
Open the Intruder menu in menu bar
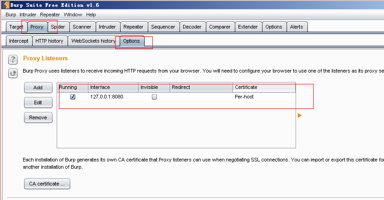[28, 15]
